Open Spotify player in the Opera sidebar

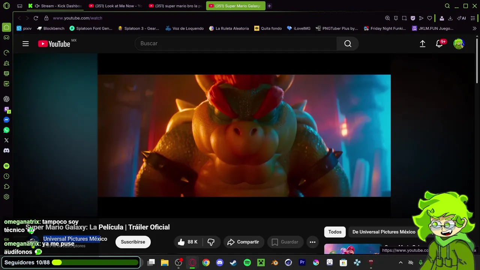tap(6, 166)
